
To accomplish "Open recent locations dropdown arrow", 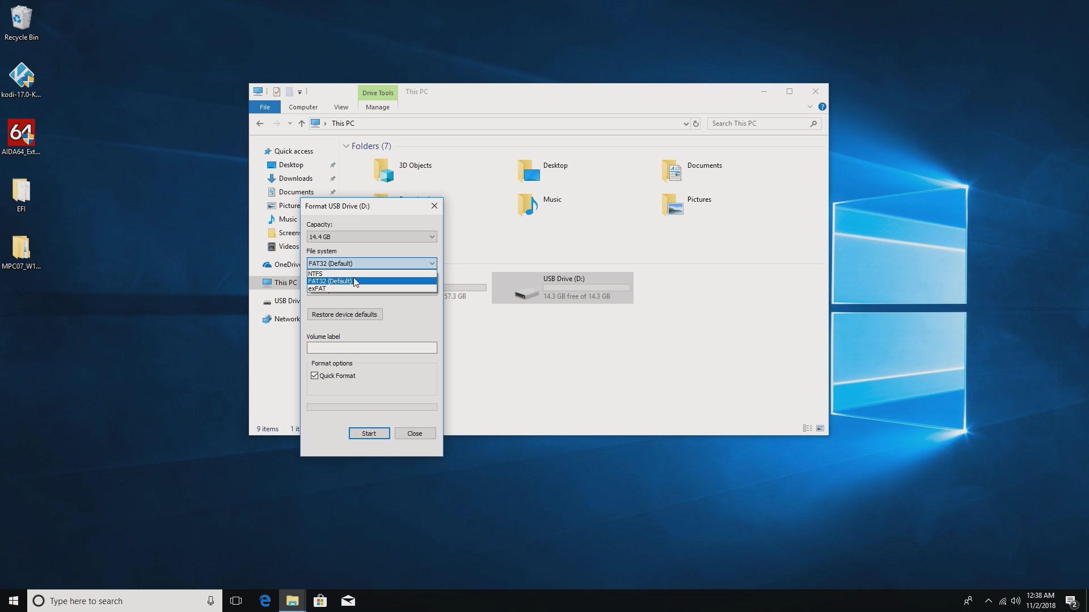I will pos(290,124).
